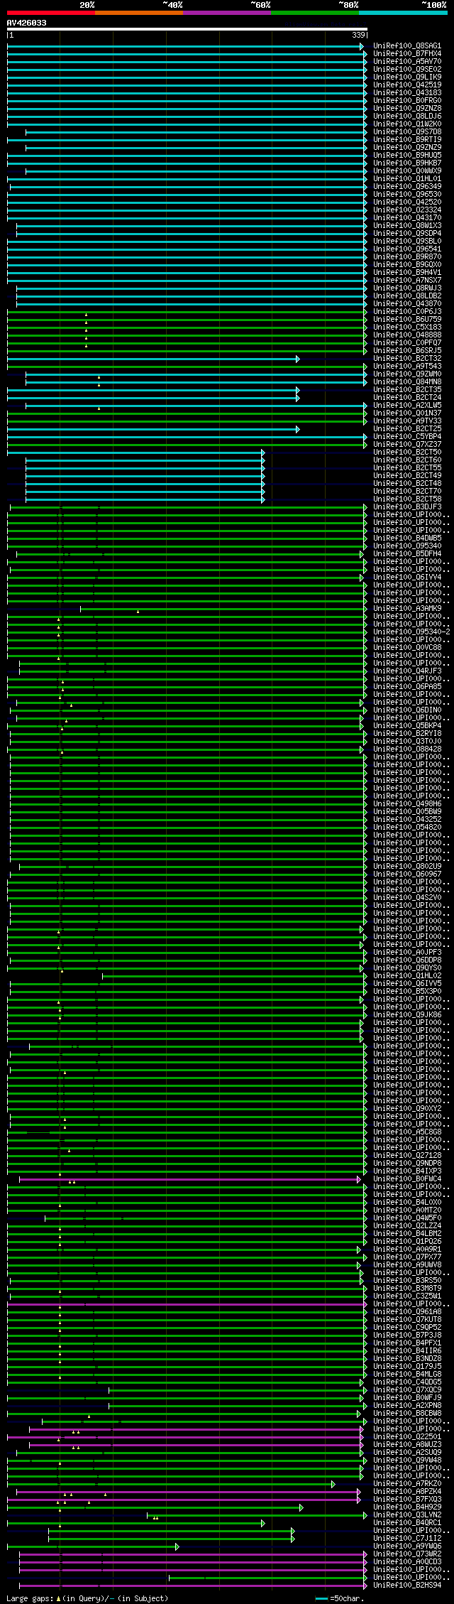Select label UniRef100_B4H929

[x=407, y=1507]
